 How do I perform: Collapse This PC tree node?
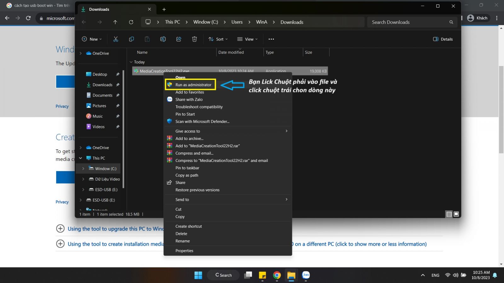pos(81,158)
